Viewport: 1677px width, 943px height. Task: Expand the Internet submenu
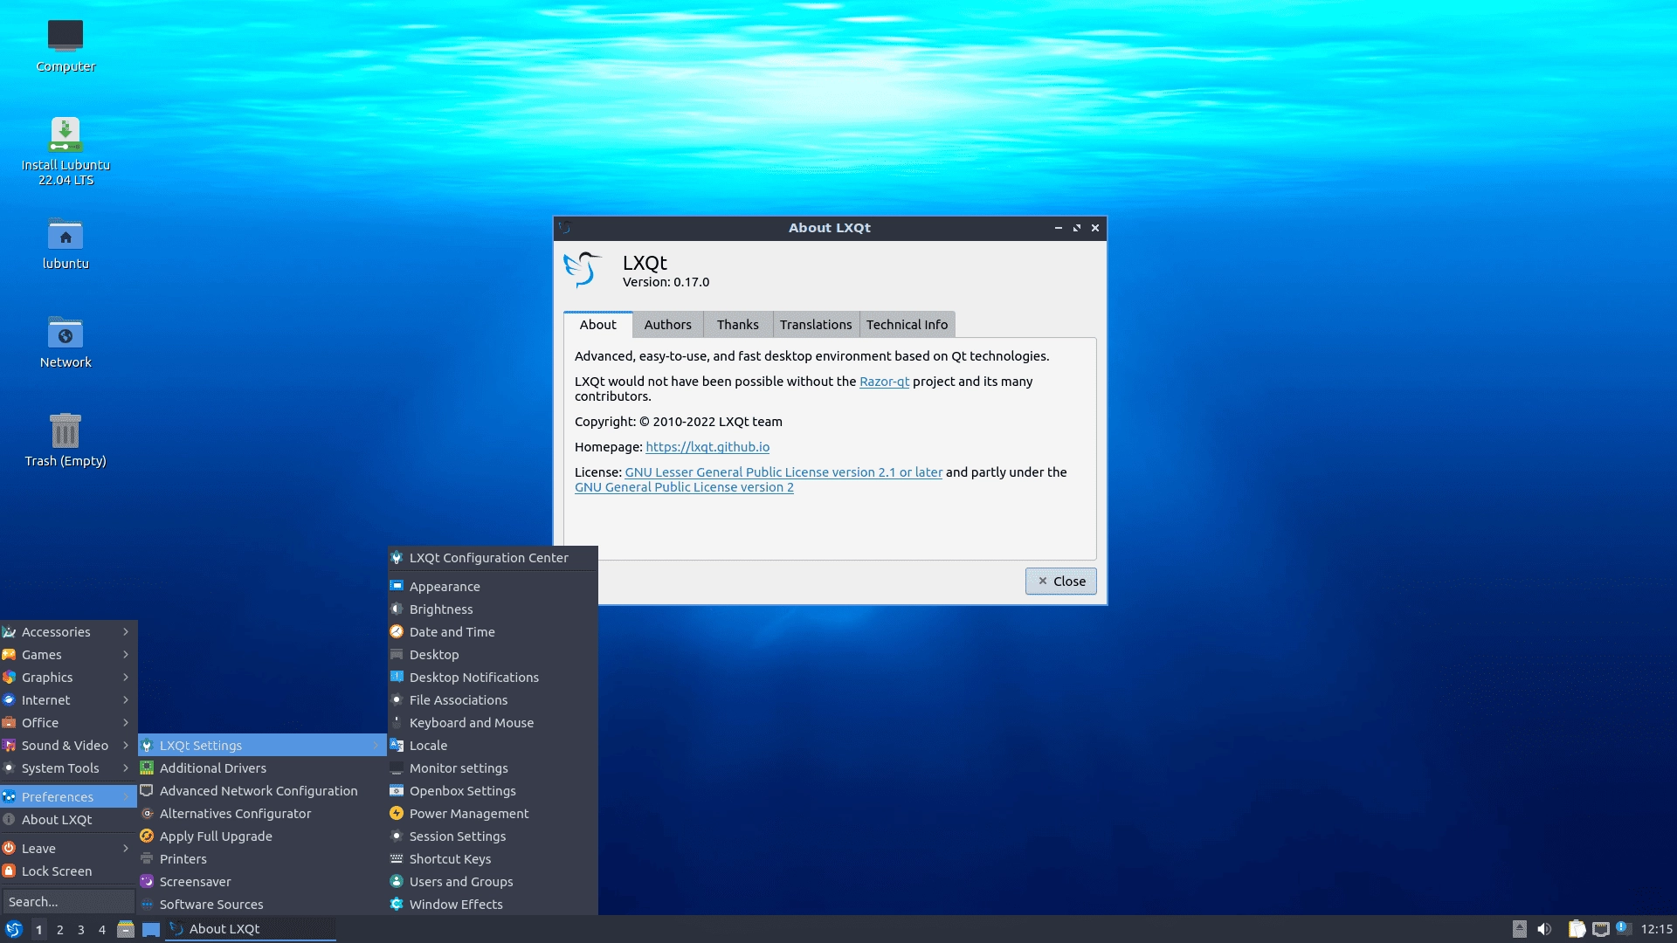[68, 699]
